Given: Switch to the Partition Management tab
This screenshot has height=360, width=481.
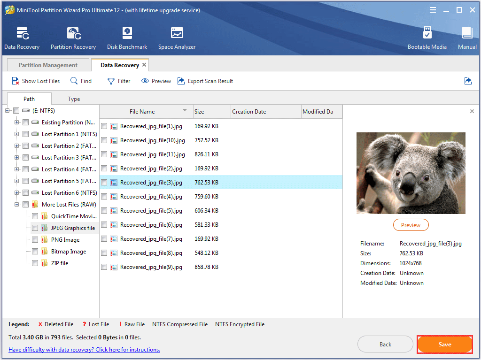Looking at the screenshot, I should [47, 64].
